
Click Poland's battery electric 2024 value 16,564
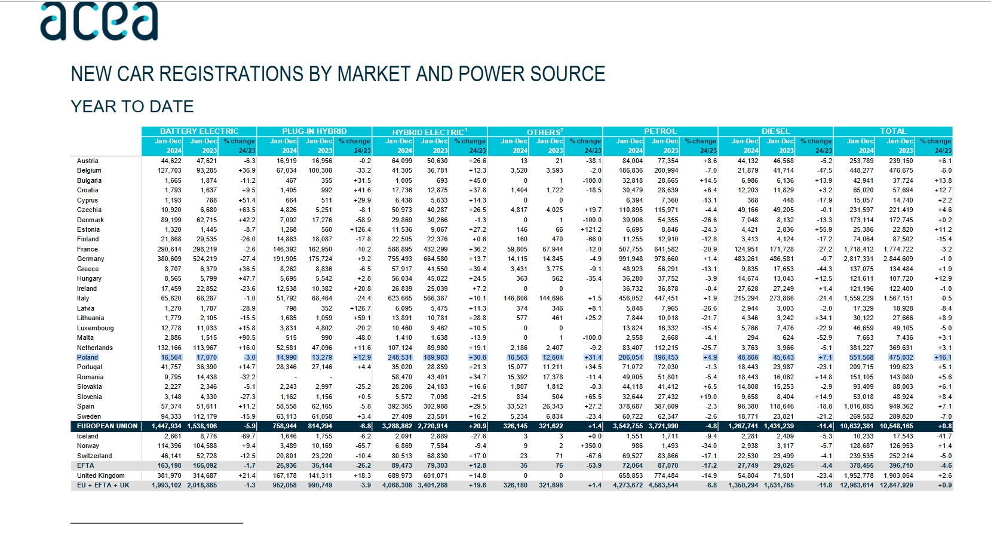[x=171, y=357]
